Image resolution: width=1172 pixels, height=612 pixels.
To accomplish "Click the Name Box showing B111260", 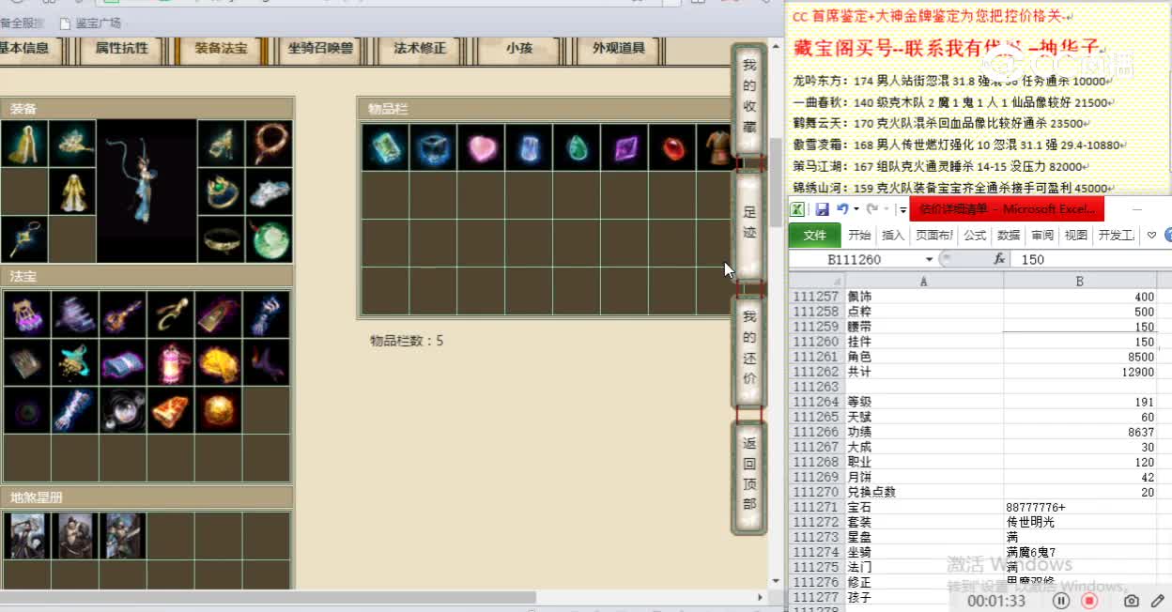I will 855,259.
